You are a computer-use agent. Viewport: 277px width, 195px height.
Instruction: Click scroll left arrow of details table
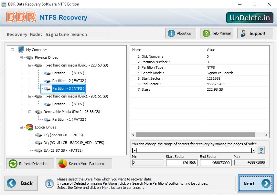(133, 135)
